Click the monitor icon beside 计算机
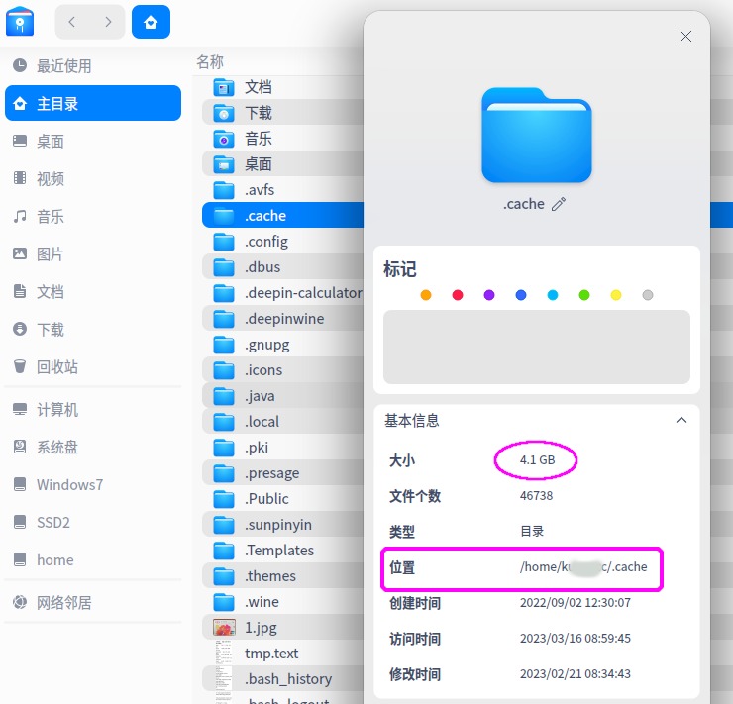Image resolution: width=733 pixels, height=704 pixels. pos(20,409)
